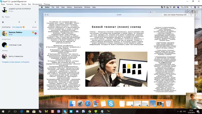202x114 pixels.
Task: Open the Windows Start menu
Action: coord(3,111)
